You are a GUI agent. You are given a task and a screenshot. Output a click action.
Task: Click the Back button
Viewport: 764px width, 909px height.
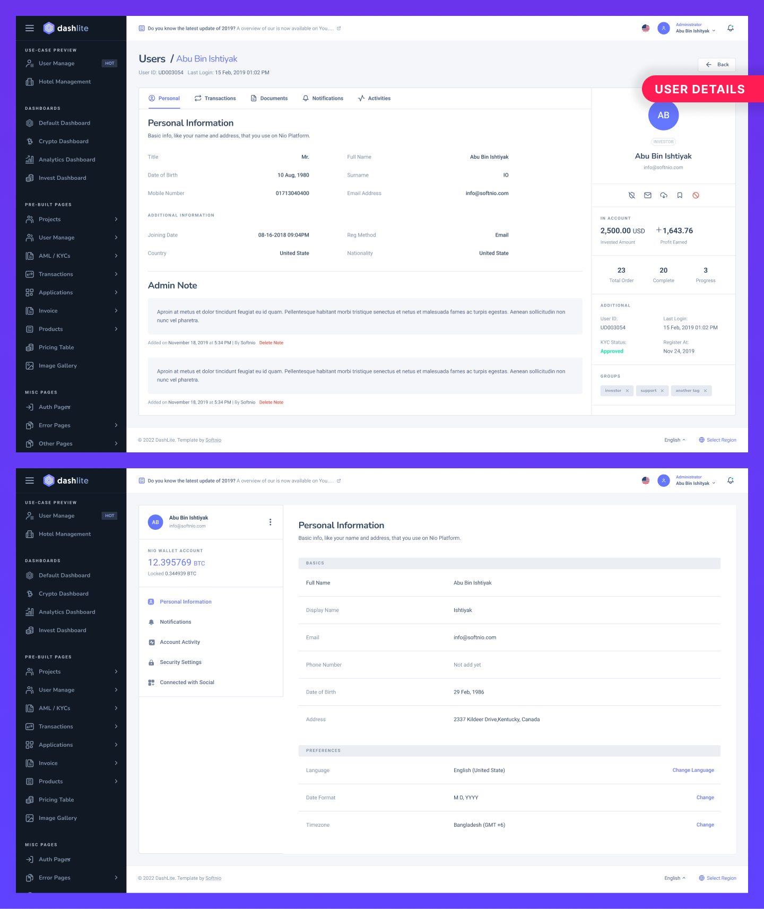(x=717, y=65)
